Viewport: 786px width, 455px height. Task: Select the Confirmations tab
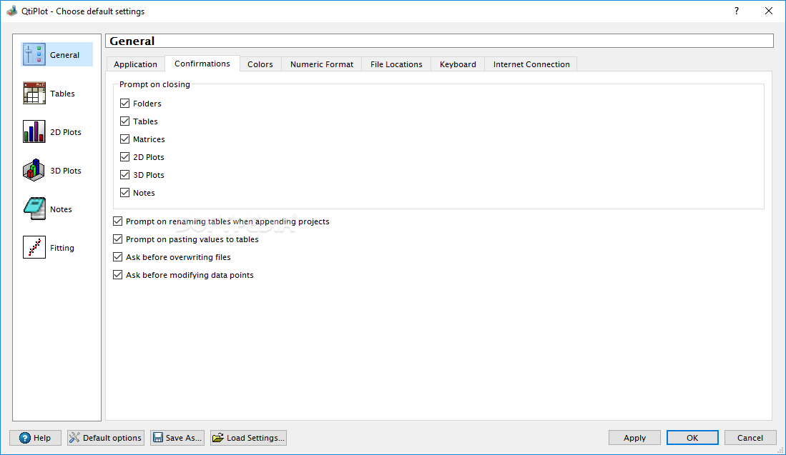coord(202,64)
